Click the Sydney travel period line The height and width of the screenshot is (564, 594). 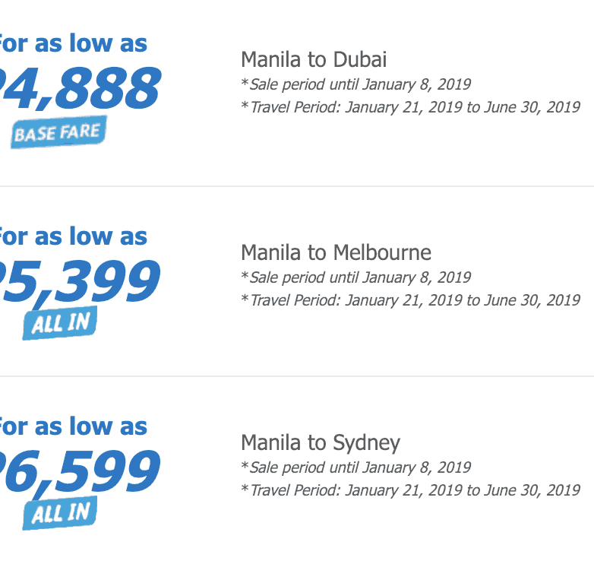[x=410, y=490]
